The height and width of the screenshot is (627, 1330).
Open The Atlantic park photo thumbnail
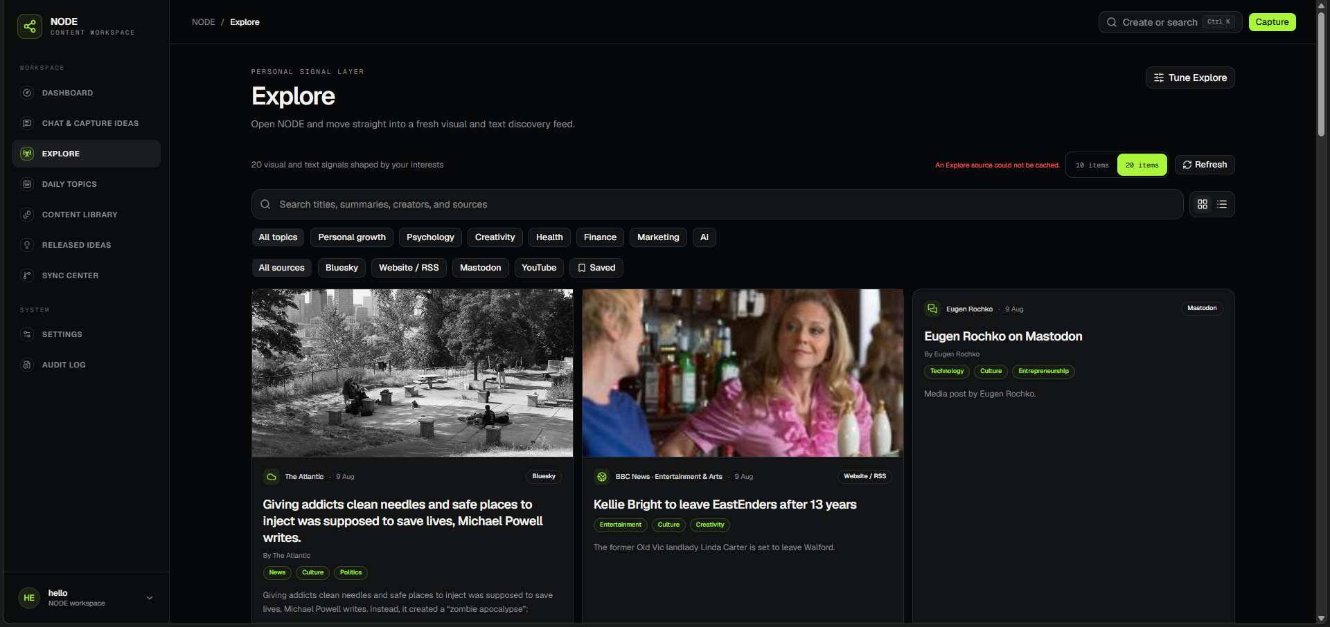pyautogui.click(x=412, y=373)
